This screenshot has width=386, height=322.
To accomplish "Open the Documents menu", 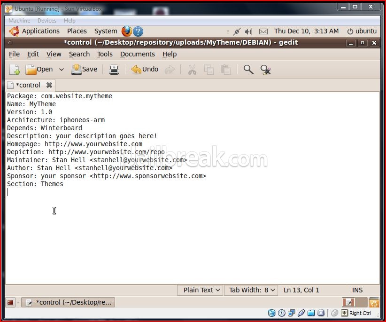I will (x=137, y=54).
